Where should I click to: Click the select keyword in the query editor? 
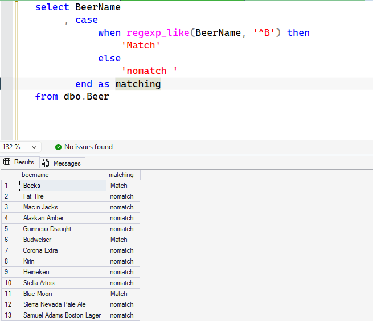[52, 7]
